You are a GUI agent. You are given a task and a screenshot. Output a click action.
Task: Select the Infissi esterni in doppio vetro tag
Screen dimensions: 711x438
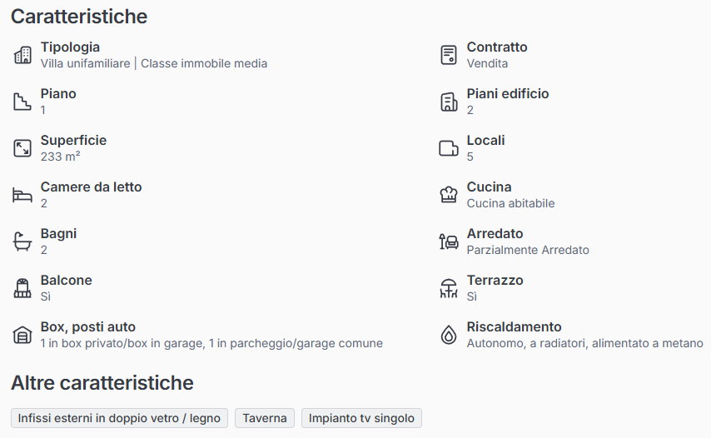click(119, 418)
